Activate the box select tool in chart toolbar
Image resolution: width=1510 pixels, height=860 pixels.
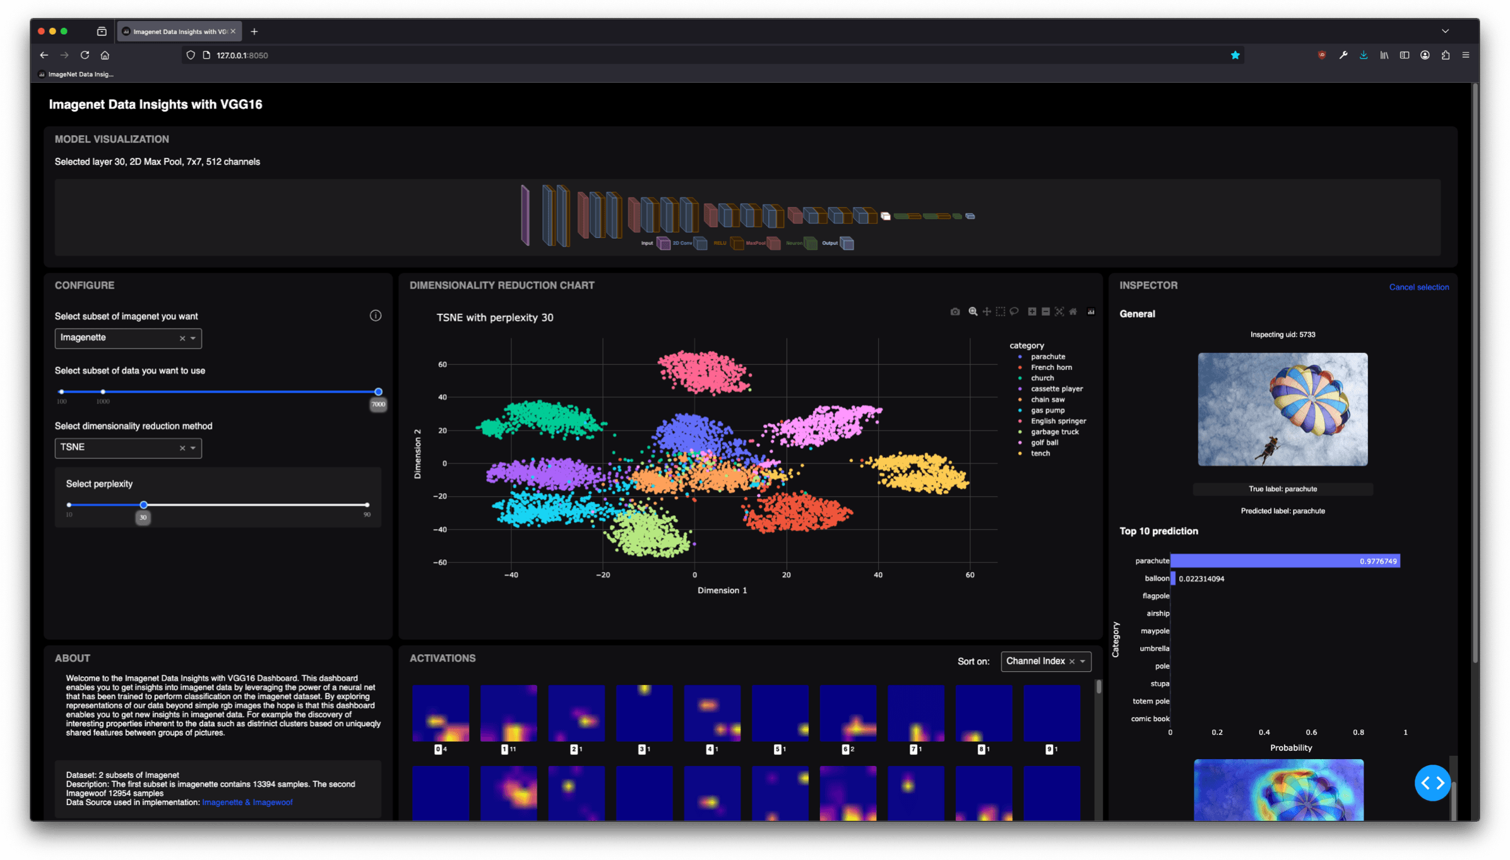(1001, 312)
